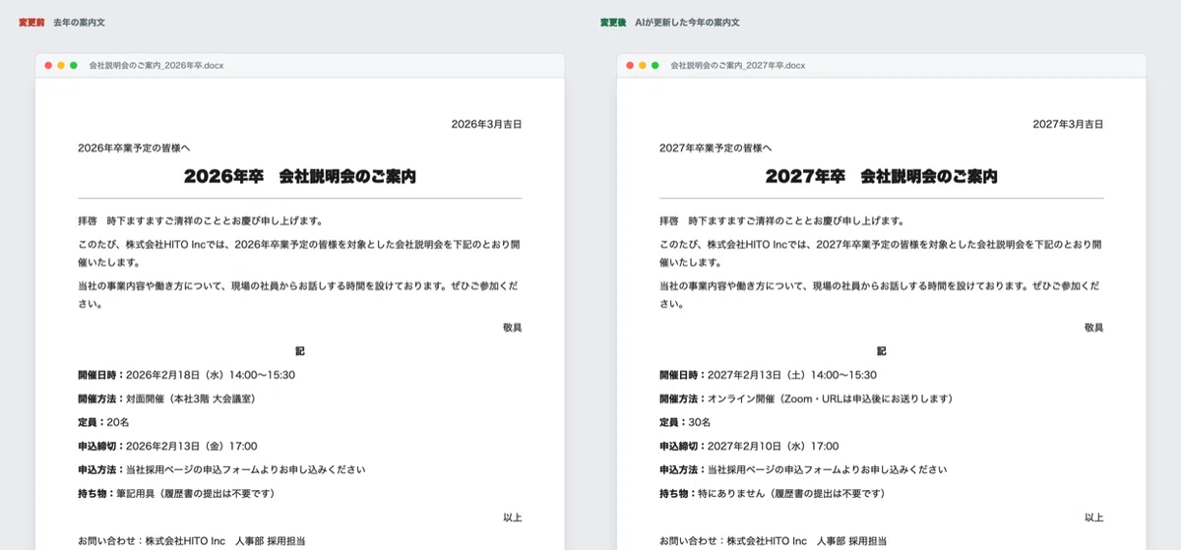Click このたび paragraph mentioning 2027年卒業予定
The height and width of the screenshot is (550, 1181).
(881, 253)
